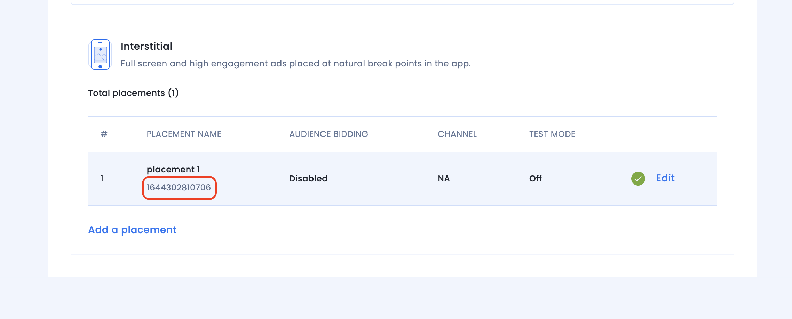Click the PLACEMENT NAME column header
Image resolution: width=792 pixels, height=319 pixels.
tap(184, 134)
